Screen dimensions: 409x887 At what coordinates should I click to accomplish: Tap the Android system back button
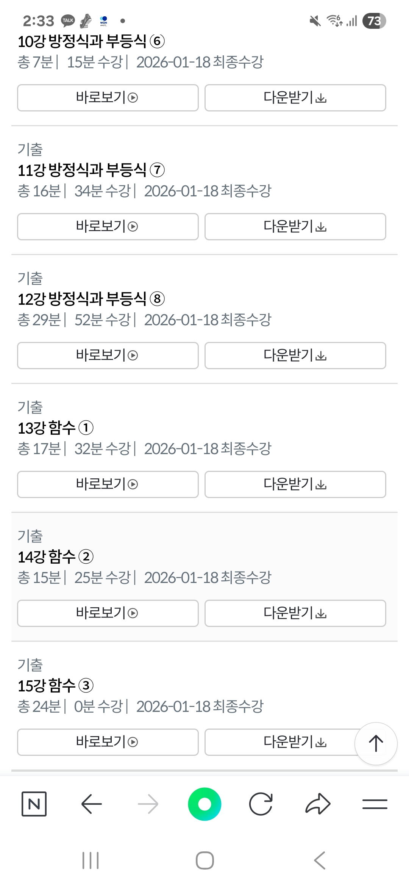320,860
